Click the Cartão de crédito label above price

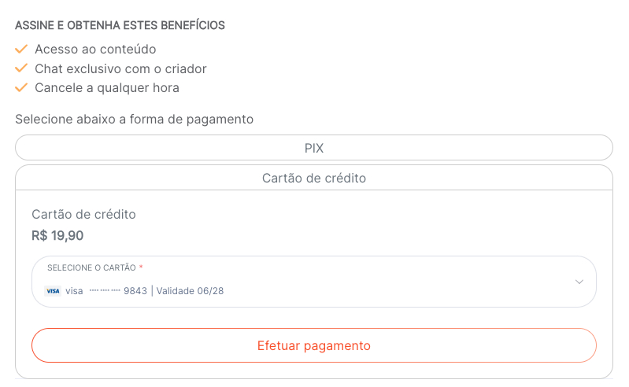coord(83,214)
